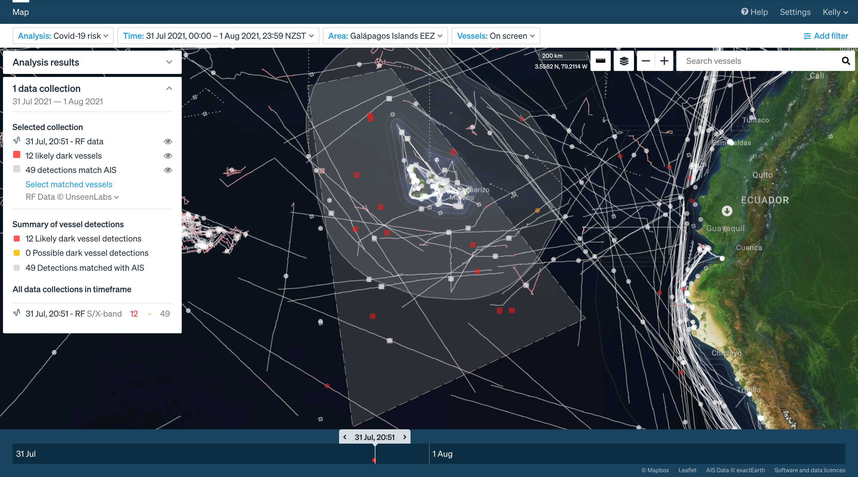Click the download icon on the map

(727, 210)
